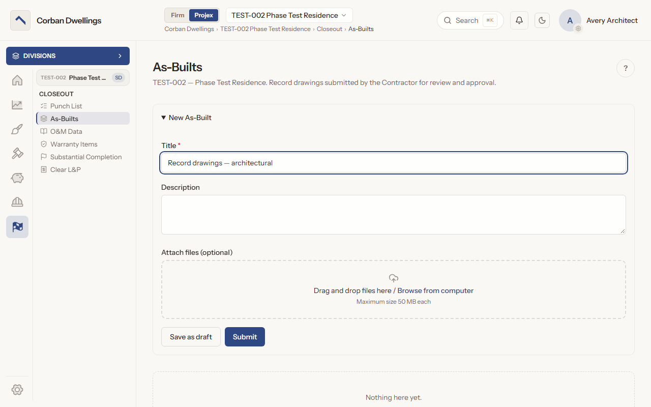
Task: Toggle dark mode with the moon icon
Action: tap(542, 20)
